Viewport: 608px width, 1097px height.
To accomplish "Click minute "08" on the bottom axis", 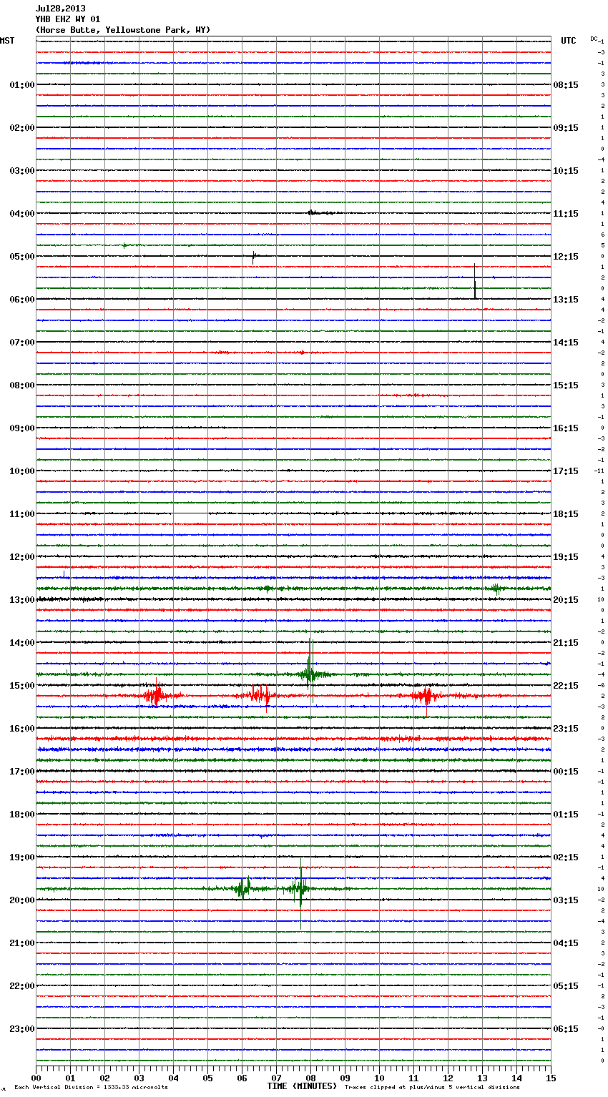I will 310,1078.
